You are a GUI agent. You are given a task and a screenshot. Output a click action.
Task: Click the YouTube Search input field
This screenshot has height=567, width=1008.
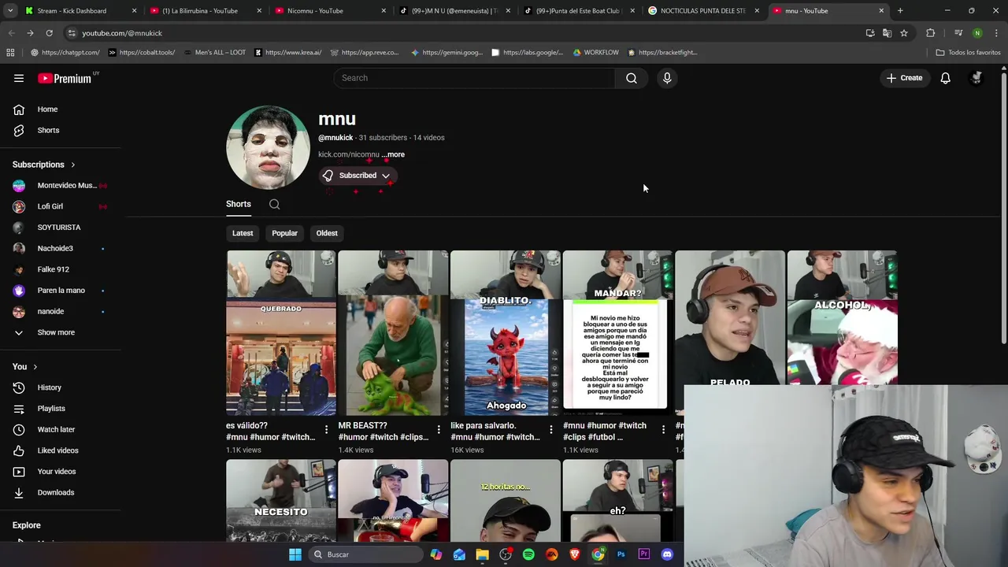coord(474,78)
